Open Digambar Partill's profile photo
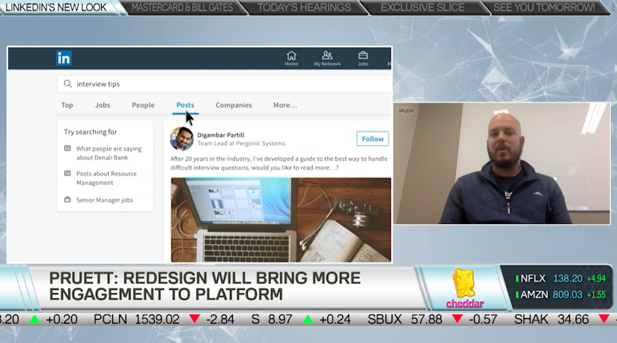The image size is (617, 343). pos(181,139)
